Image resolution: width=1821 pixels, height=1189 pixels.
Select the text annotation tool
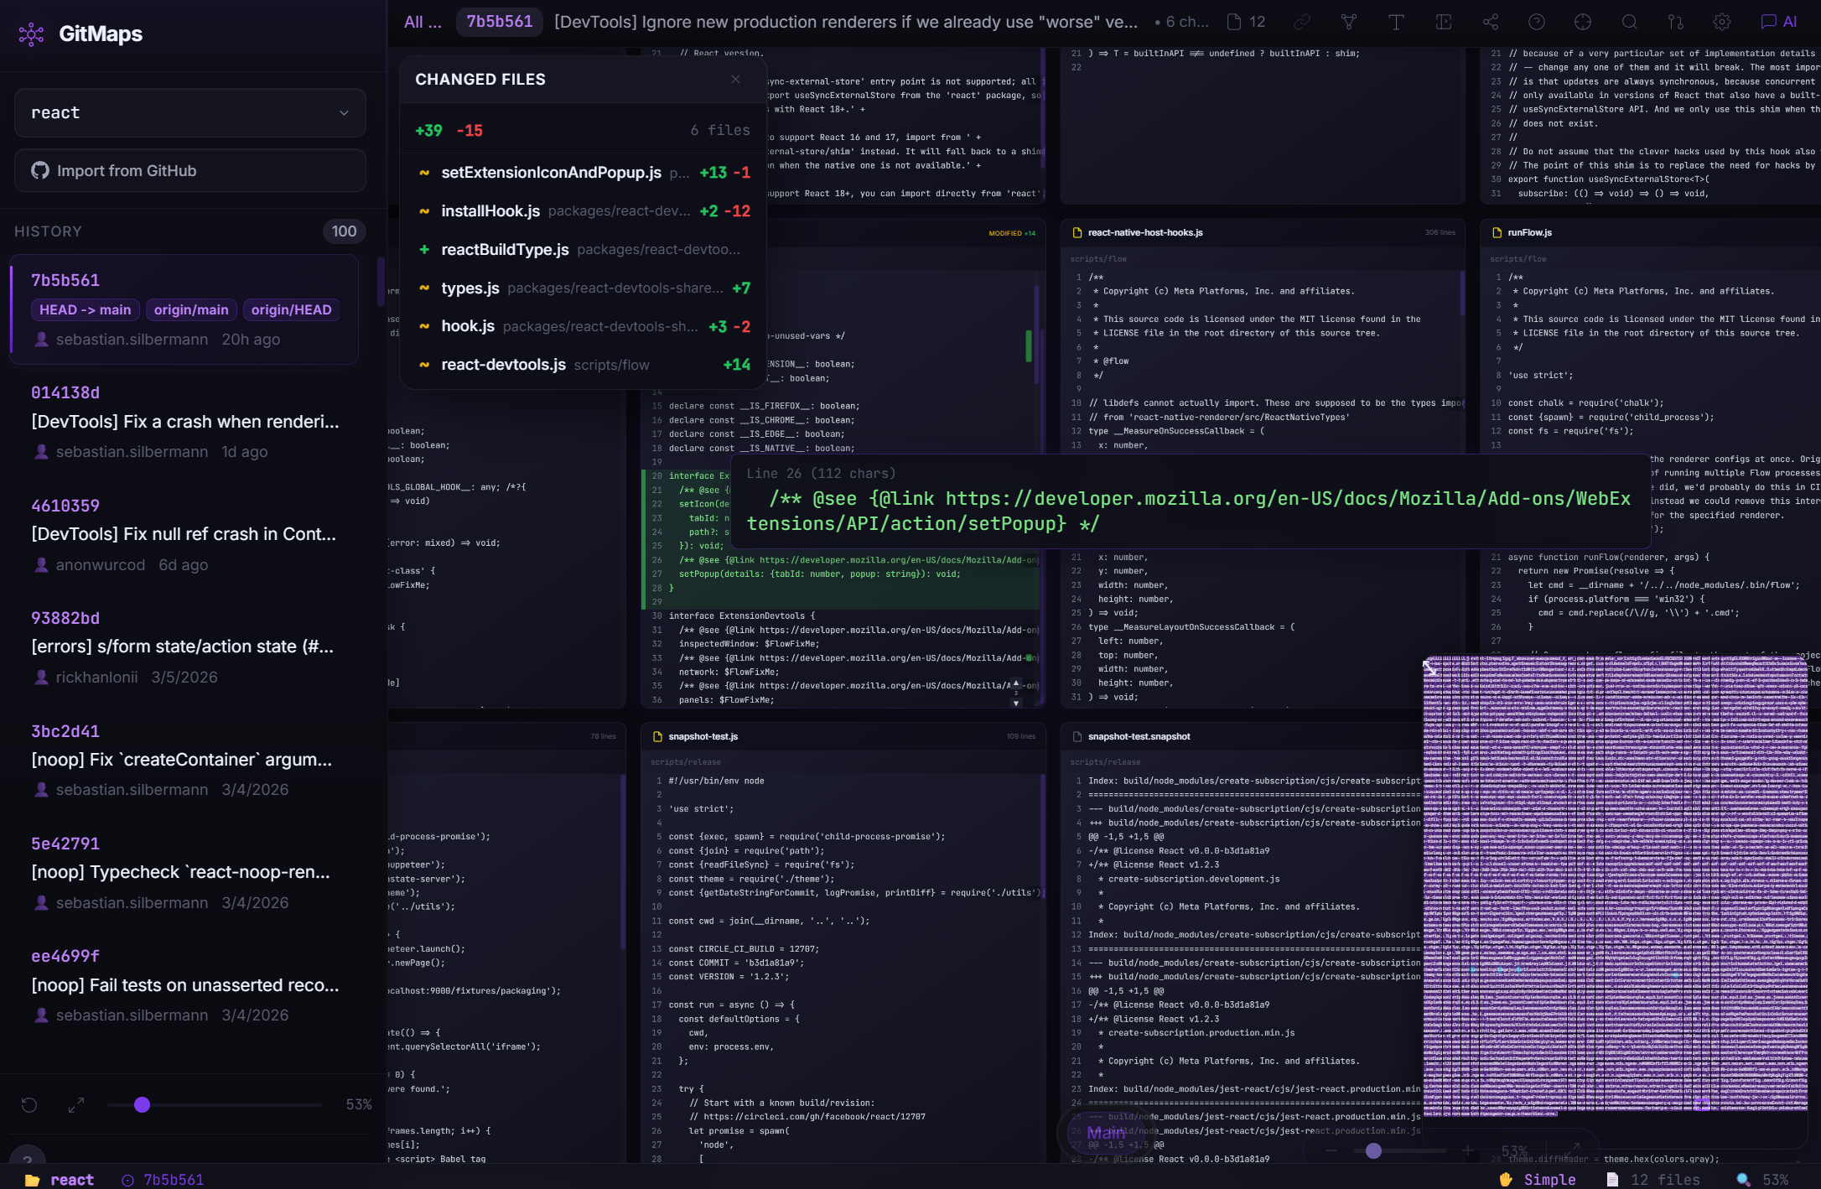[1396, 22]
